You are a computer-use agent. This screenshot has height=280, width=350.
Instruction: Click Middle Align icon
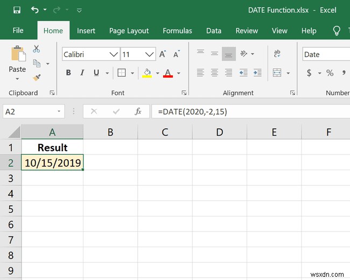[x=214, y=53]
